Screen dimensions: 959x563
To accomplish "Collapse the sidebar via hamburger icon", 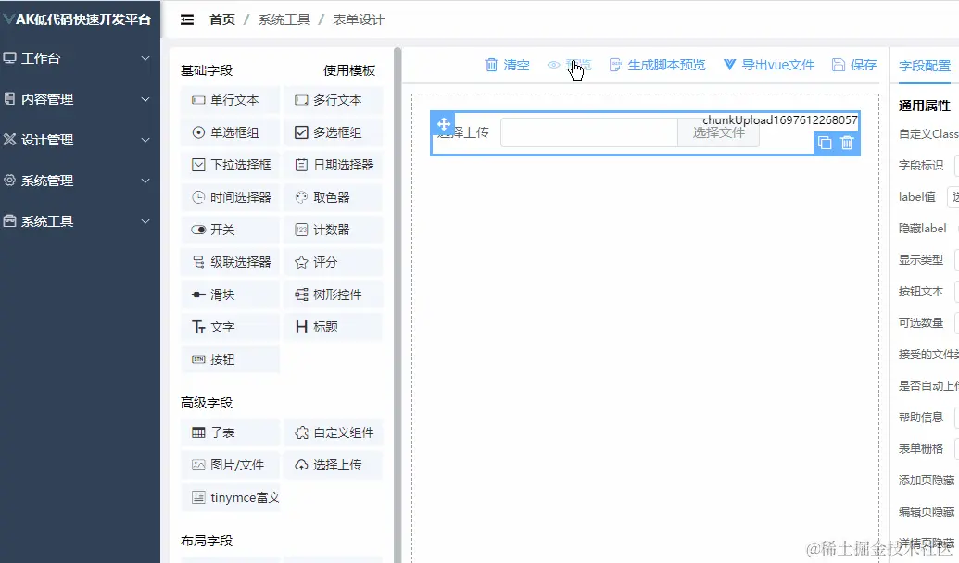I will click(x=190, y=18).
